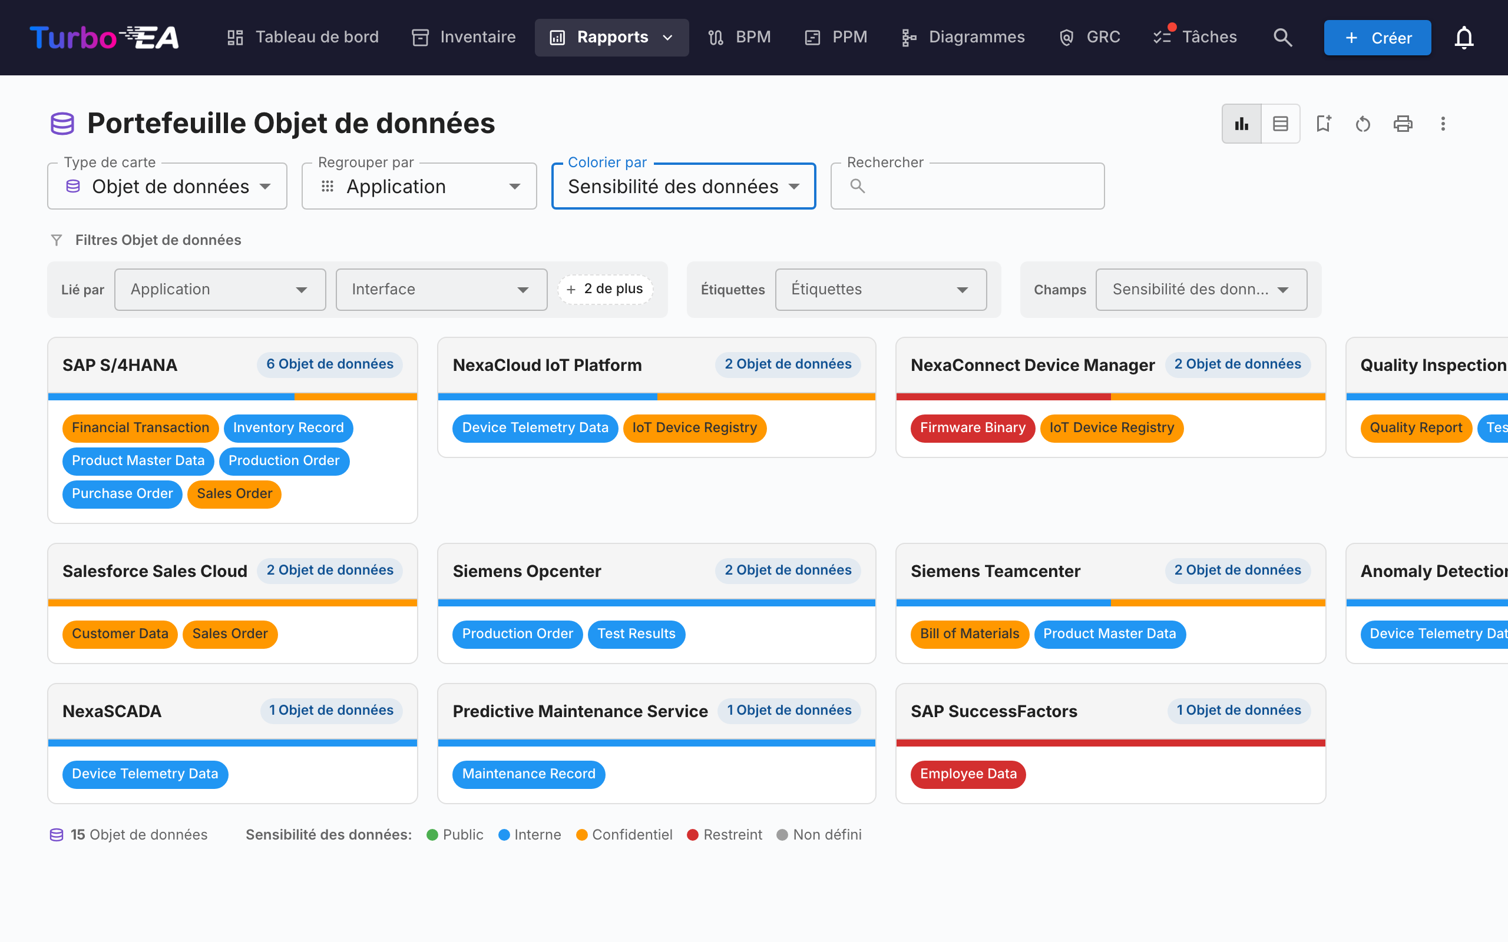Switch to table view icon
The height and width of the screenshot is (942, 1508).
click(1281, 124)
